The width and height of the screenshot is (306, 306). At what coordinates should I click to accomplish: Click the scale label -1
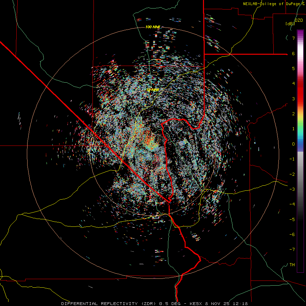tap(292, 159)
